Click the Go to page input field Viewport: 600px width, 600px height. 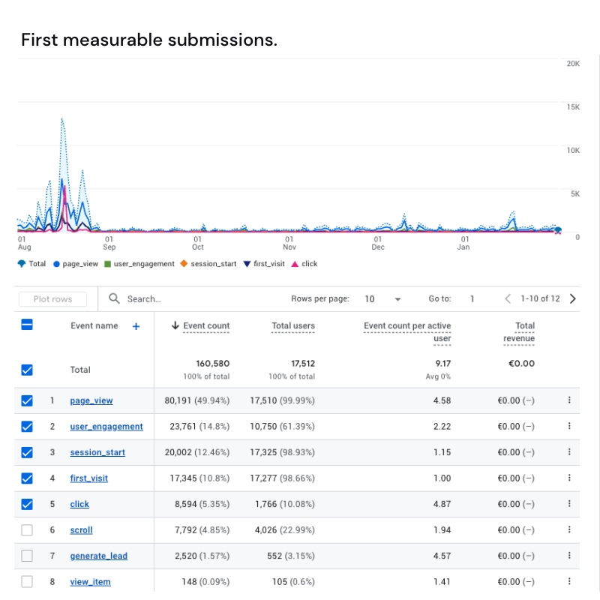pyautogui.click(x=472, y=298)
